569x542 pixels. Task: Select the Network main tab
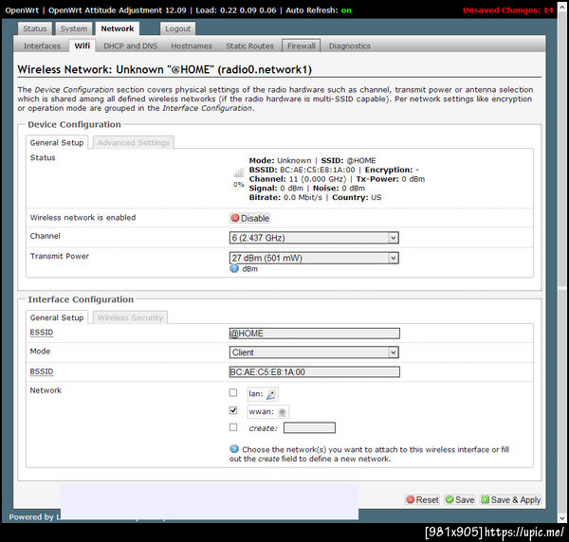click(118, 28)
